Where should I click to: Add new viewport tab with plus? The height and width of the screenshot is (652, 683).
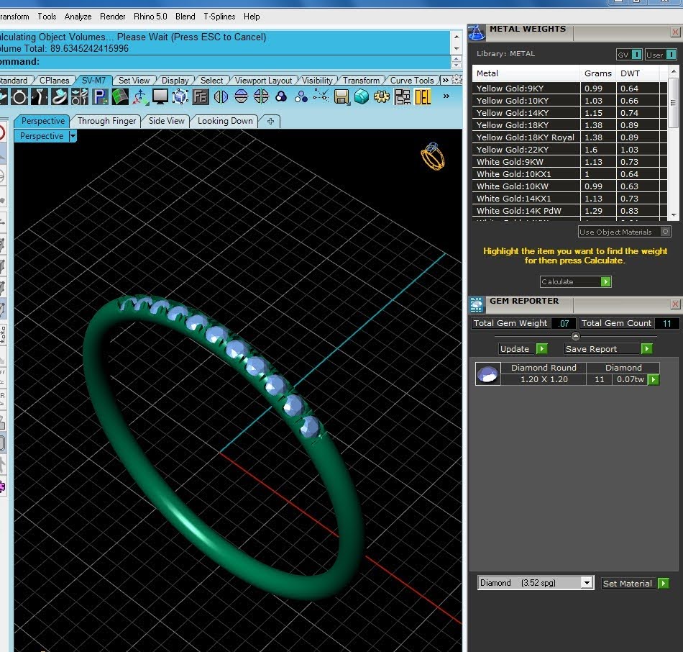click(270, 121)
